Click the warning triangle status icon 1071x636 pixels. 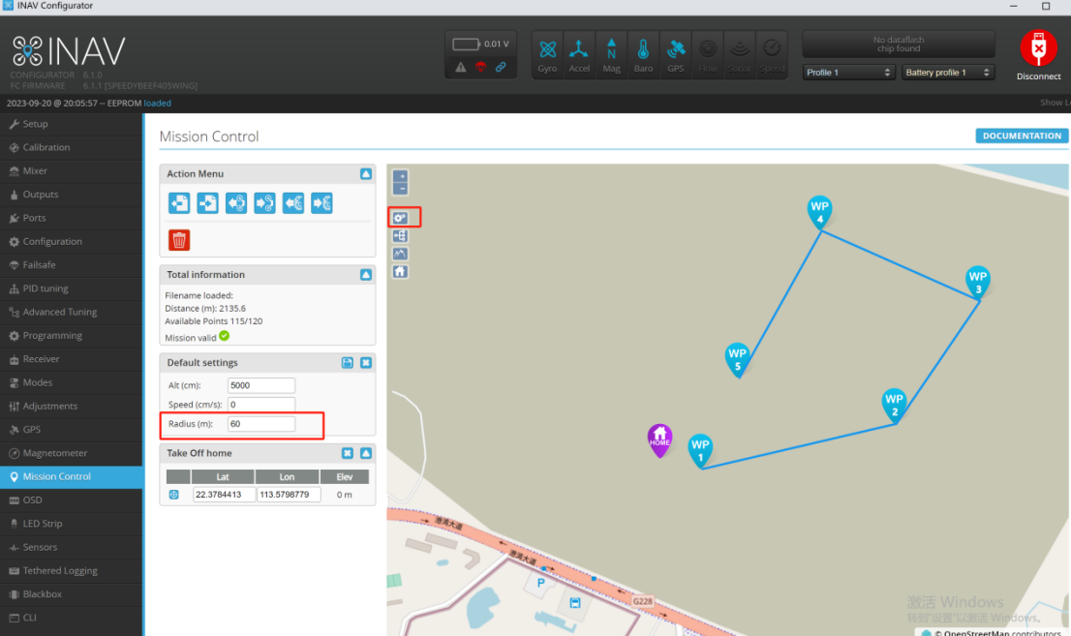461,67
